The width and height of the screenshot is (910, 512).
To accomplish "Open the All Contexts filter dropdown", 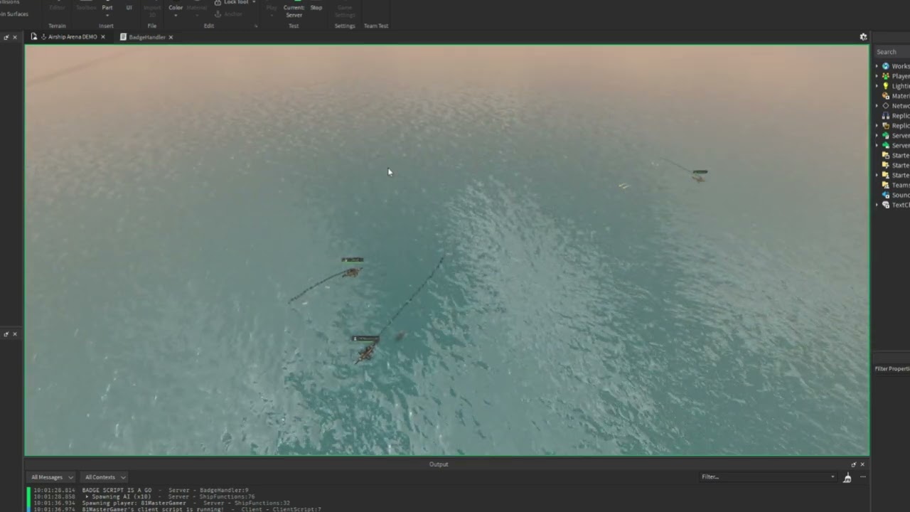I will [105, 477].
